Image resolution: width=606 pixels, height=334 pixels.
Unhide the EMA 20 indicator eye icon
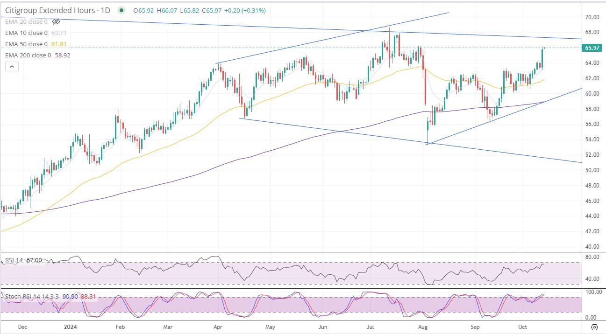click(56, 21)
